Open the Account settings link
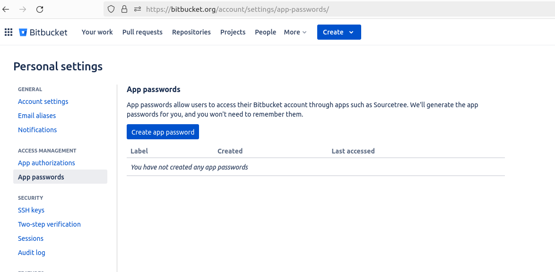The image size is (555, 272). [x=43, y=102]
